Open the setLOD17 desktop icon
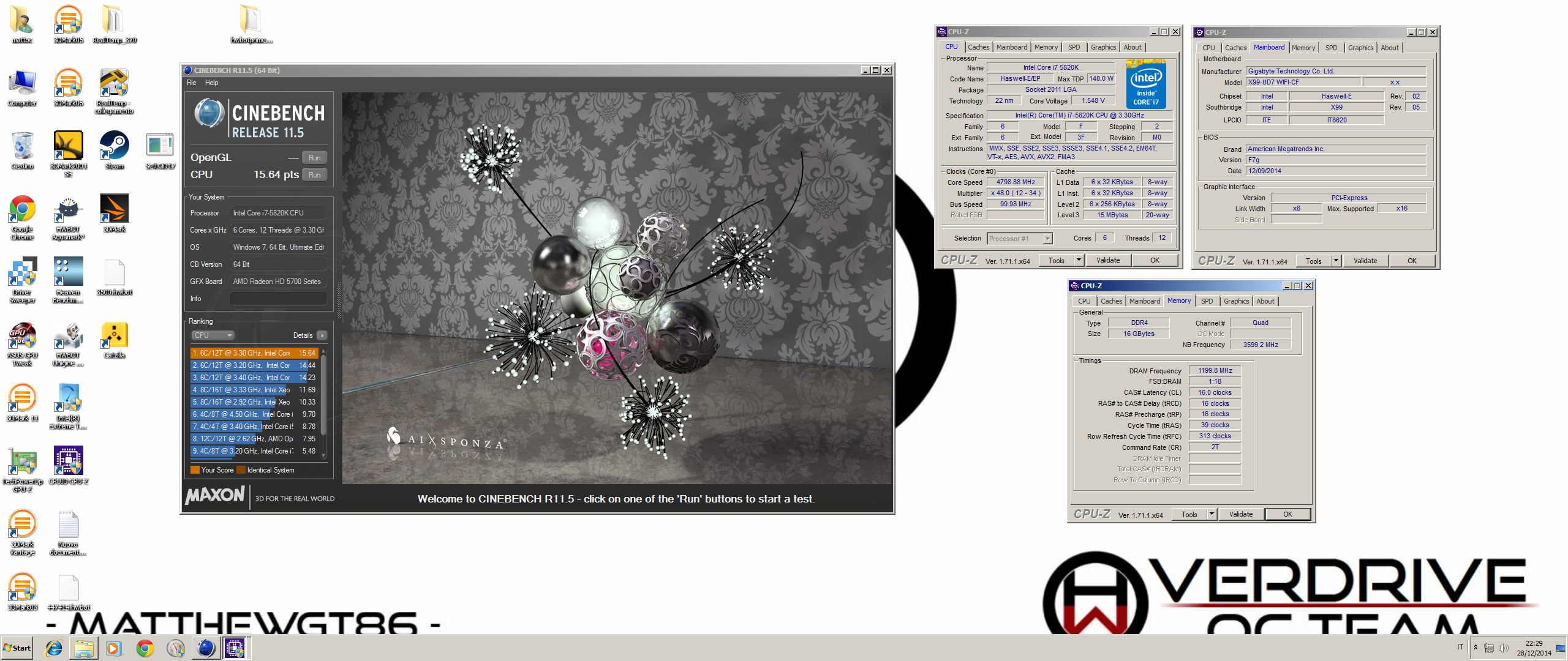Viewport: 1568px width, 661px height. [x=160, y=150]
